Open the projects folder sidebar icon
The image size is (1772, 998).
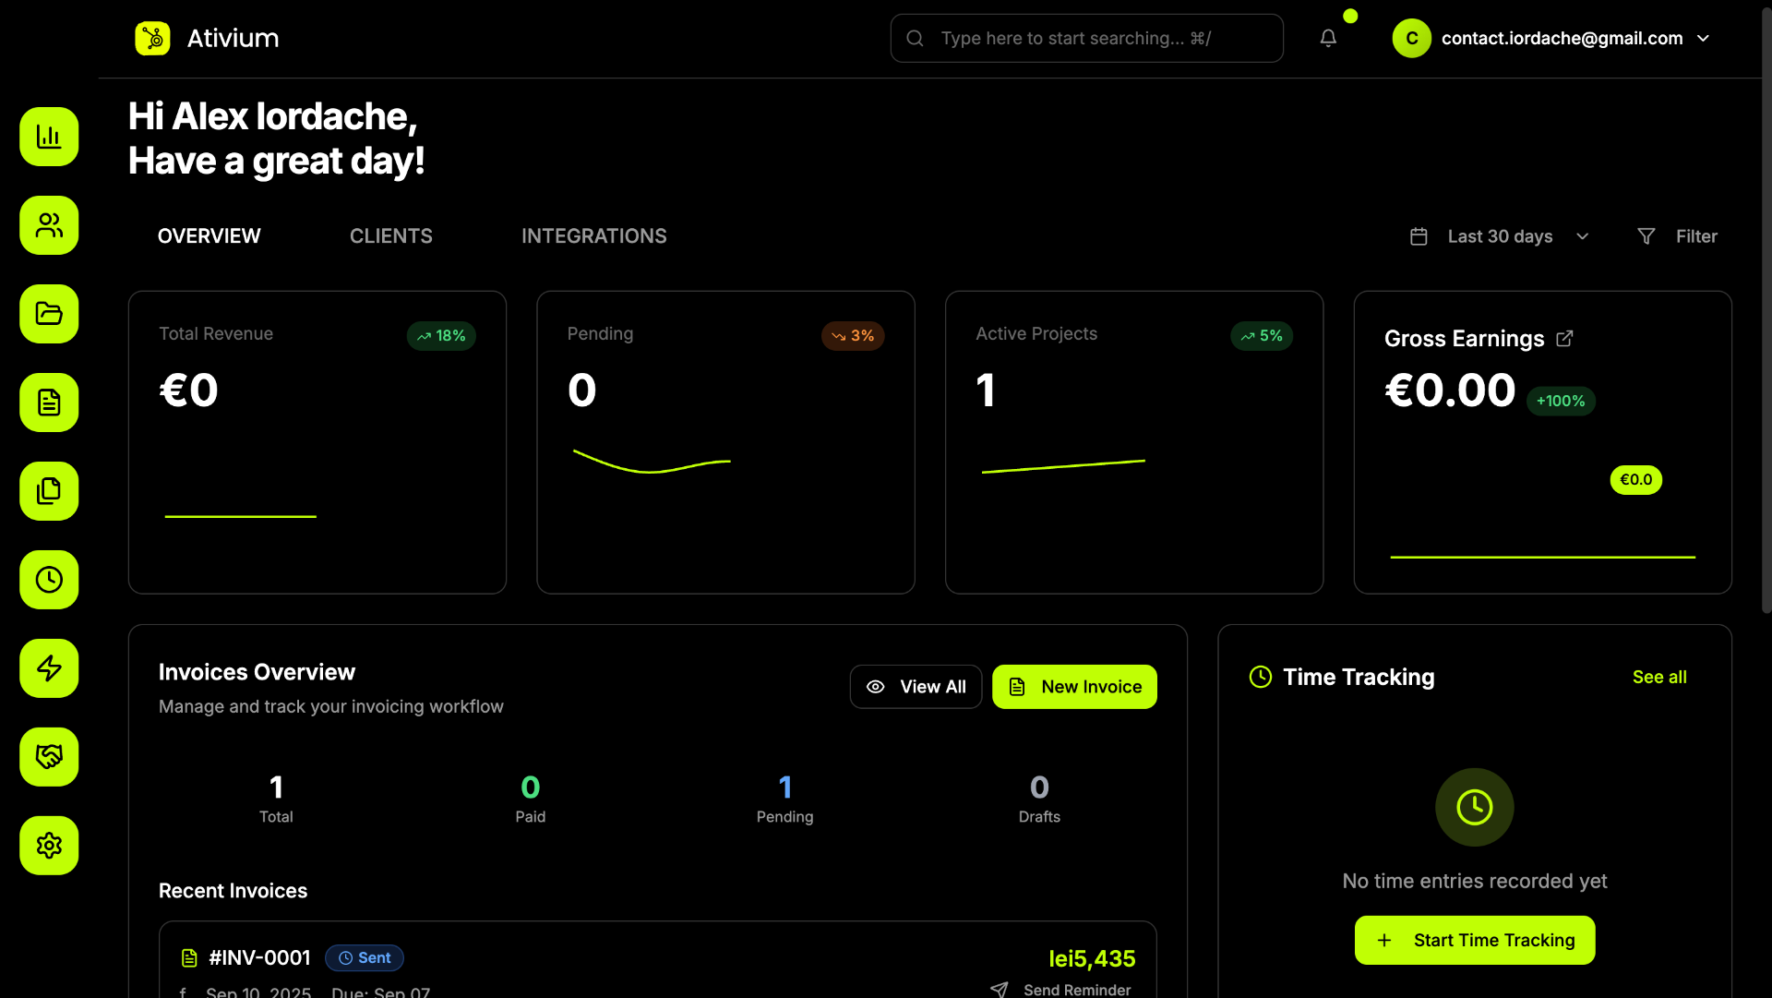[x=49, y=314]
